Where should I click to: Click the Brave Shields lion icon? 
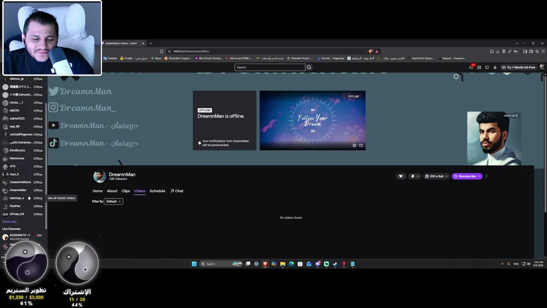tap(371, 51)
